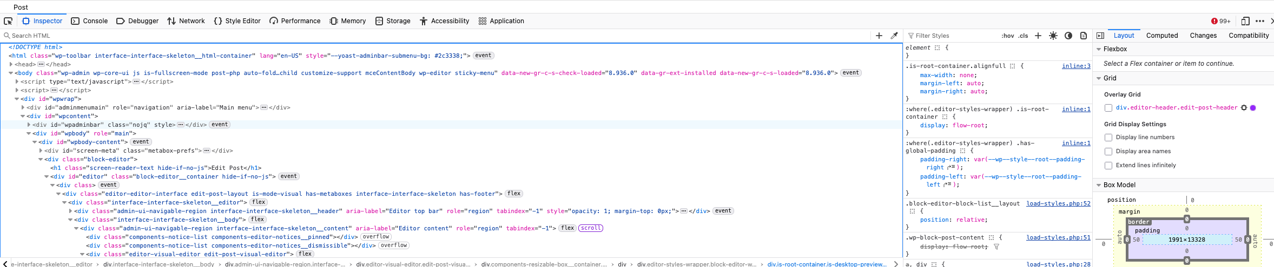Toggle dark color scheme simulation (half-moon icon)

coord(1068,36)
